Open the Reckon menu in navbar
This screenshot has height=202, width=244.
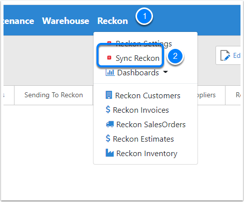112,21
